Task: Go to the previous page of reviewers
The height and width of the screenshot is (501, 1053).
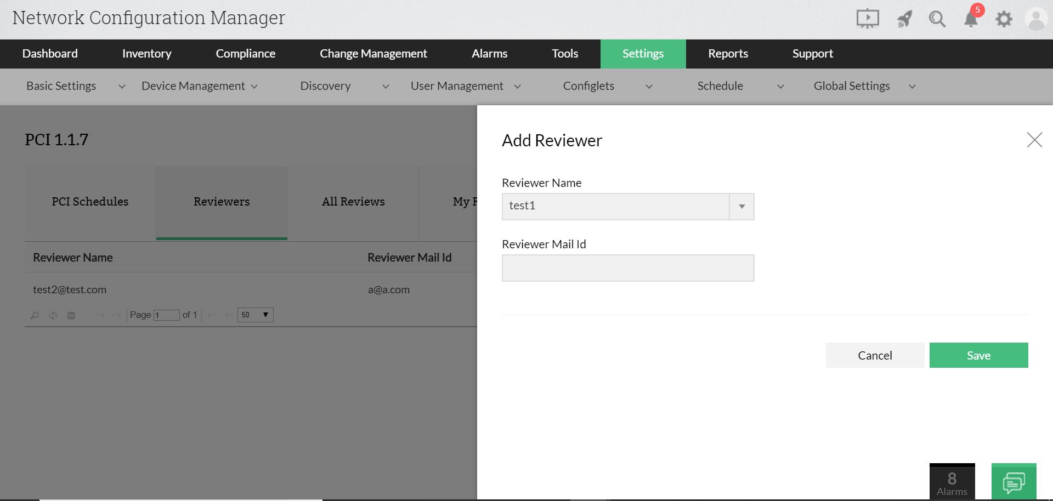Action: [116, 315]
